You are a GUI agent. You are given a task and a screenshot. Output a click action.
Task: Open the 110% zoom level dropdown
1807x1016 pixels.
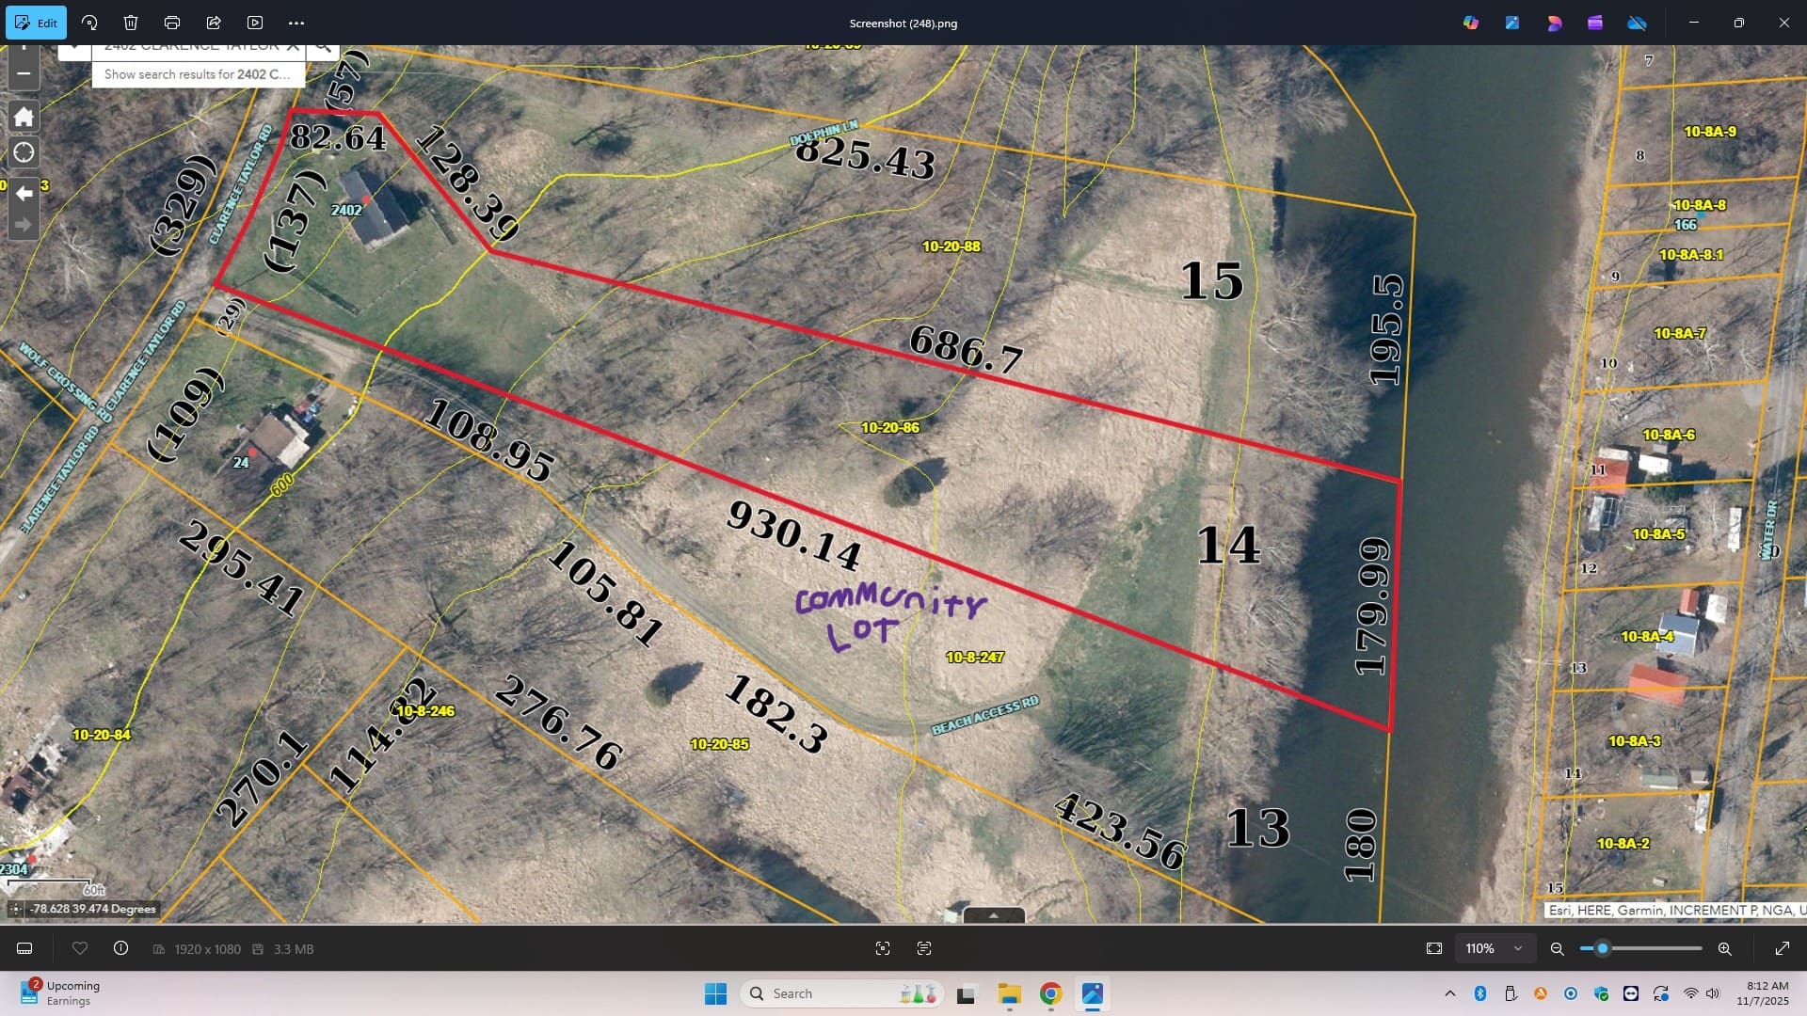coord(1495,948)
